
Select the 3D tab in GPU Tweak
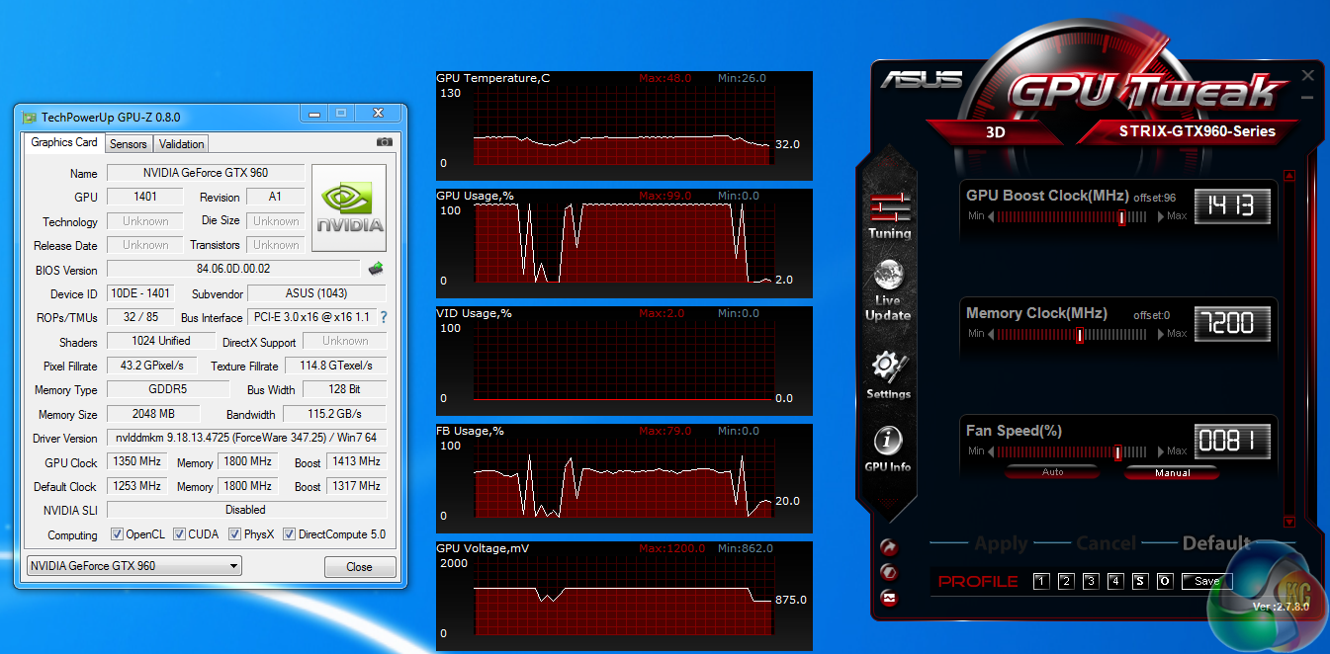point(997,131)
